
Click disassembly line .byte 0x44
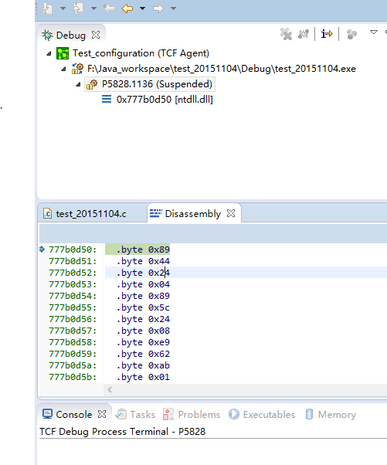click(143, 261)
